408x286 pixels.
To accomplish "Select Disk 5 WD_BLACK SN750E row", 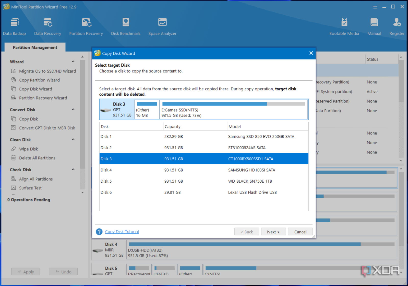I will point(204,181).
